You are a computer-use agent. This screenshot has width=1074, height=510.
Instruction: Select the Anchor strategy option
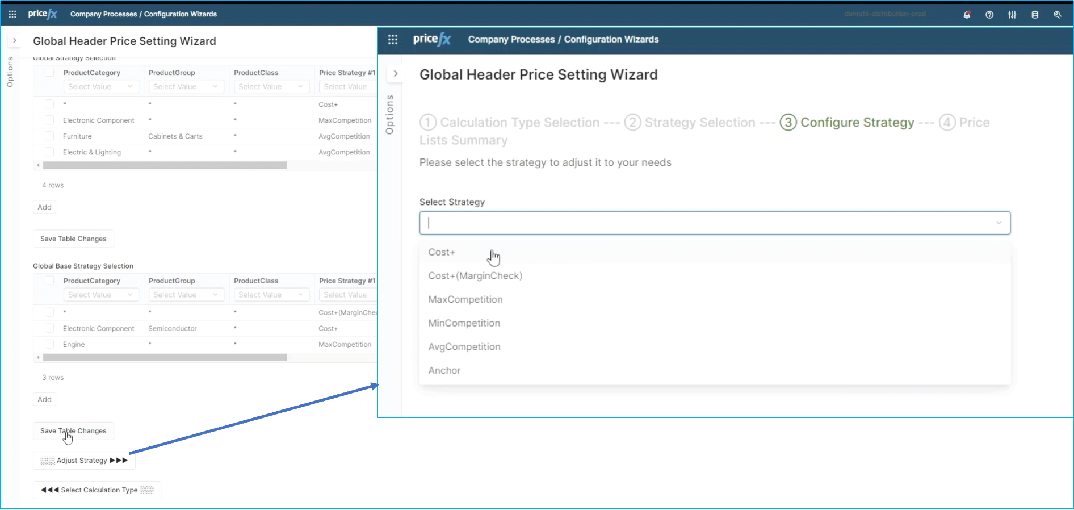click(444, 370)
